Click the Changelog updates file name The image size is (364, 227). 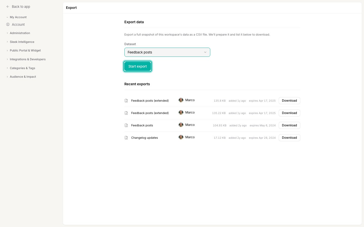point(145,138)
